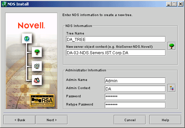Click the 'Administrator Information' group title
Image resolution: width=185 pixels, height=128 pixels.
86,70
